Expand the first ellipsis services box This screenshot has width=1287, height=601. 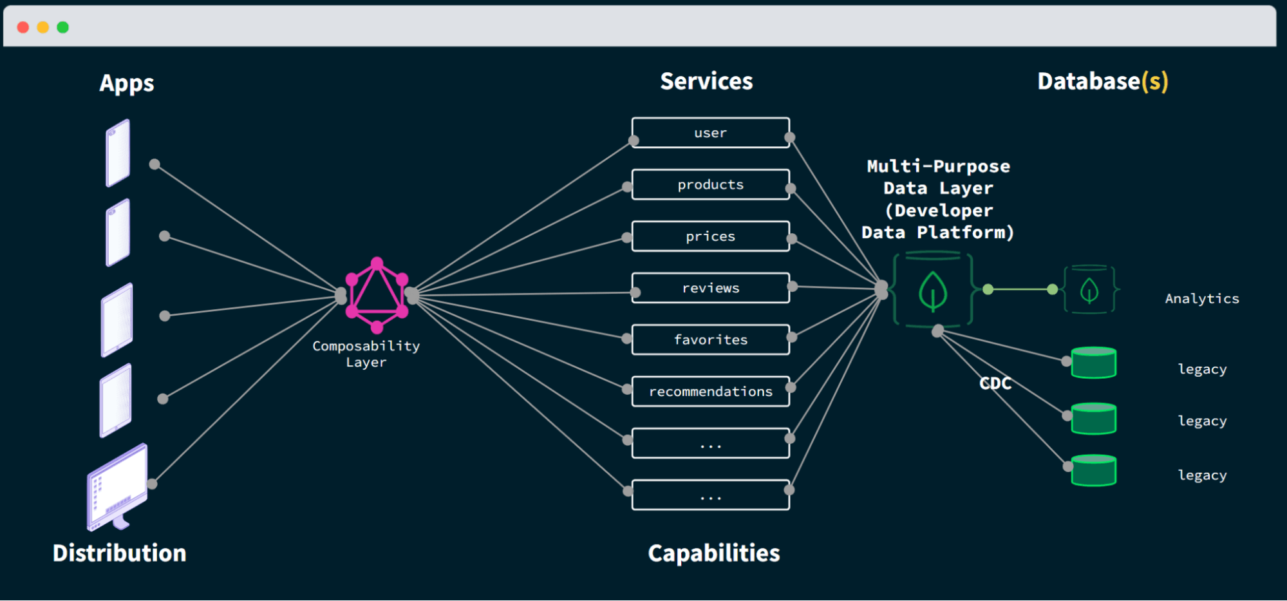[x=710, y=443]
